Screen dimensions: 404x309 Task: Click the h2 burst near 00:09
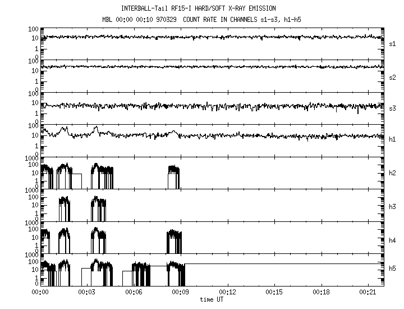point(174,171)
